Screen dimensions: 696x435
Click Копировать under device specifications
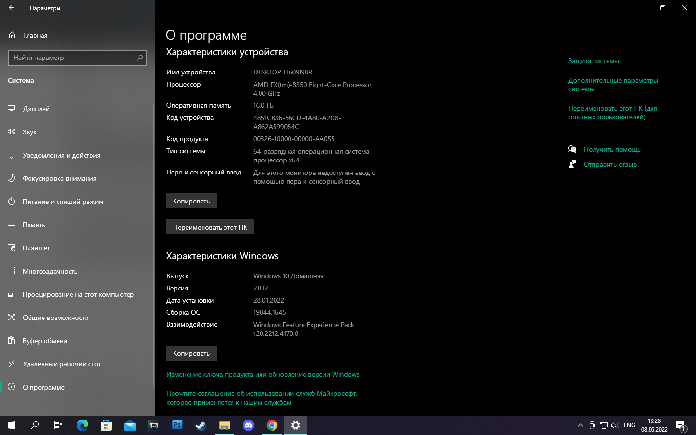click(191, 201)
